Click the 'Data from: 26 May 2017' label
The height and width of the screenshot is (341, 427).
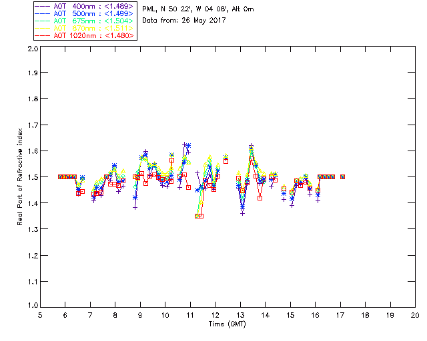click(x=184, y=21)
